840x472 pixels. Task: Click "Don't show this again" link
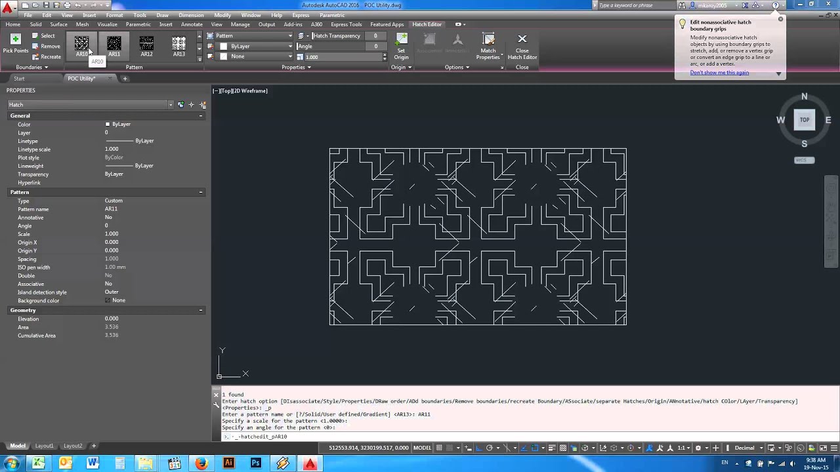(x=719, y=73)
